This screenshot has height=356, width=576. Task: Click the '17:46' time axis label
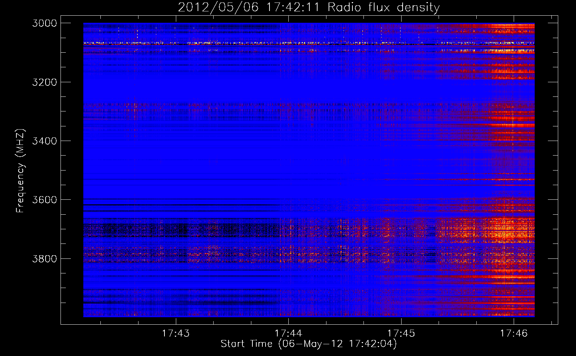pos(514,334)
